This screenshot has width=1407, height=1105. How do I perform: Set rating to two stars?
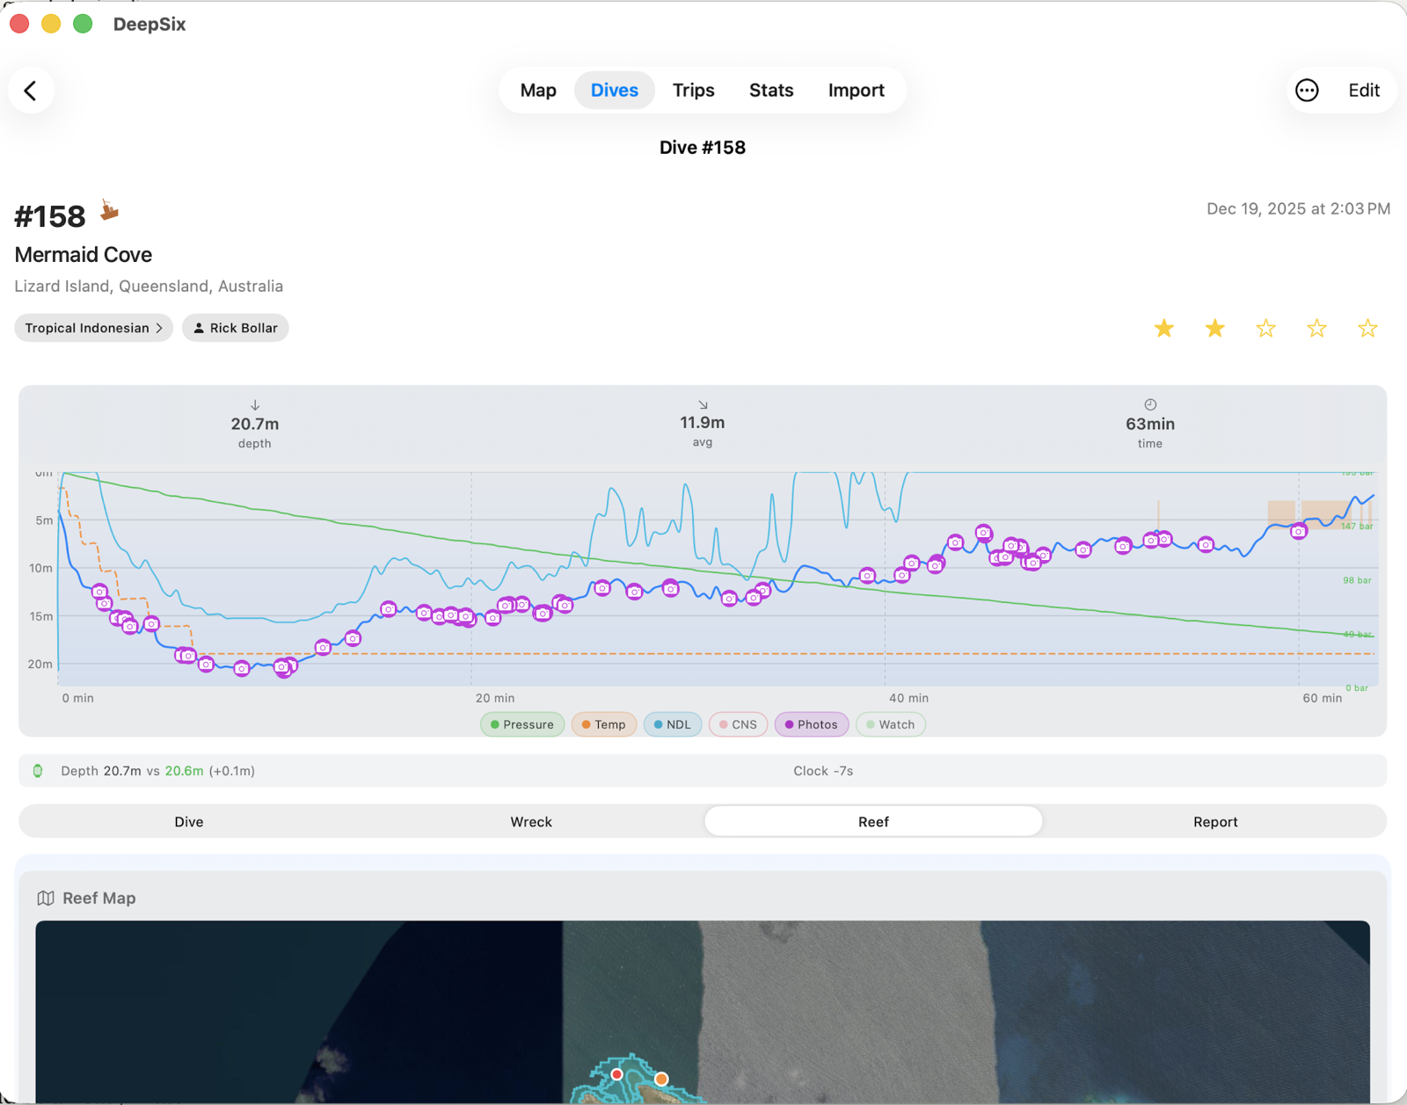coord(1215,329)
